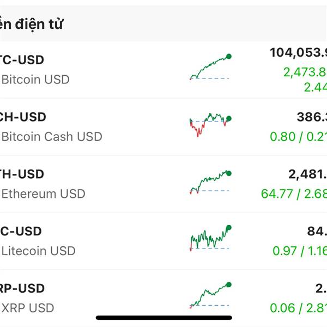
Task: Tap the Litecoin 0.97 change figure
Action: point(284,251)
